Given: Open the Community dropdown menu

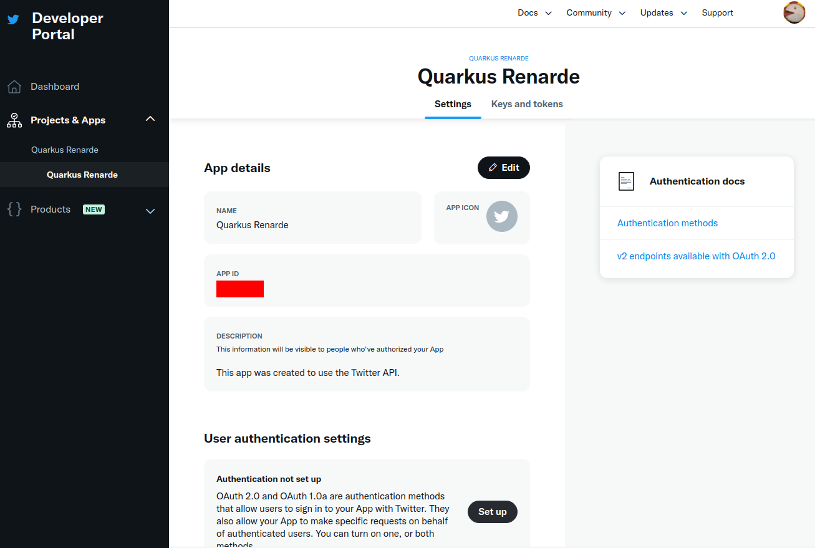Looking at the screenshot, I should coord(596,13).
